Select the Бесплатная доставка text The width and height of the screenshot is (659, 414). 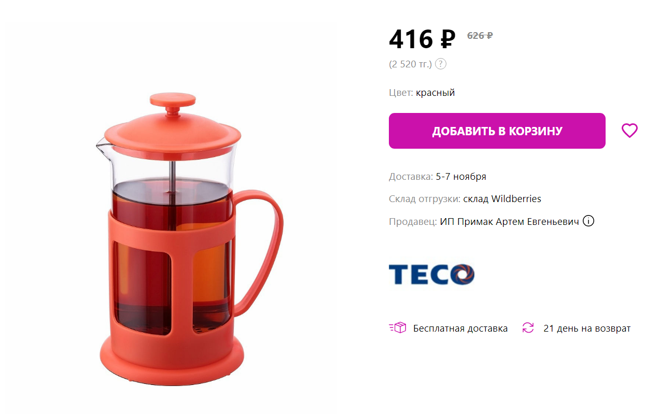(x=460, y=329)
